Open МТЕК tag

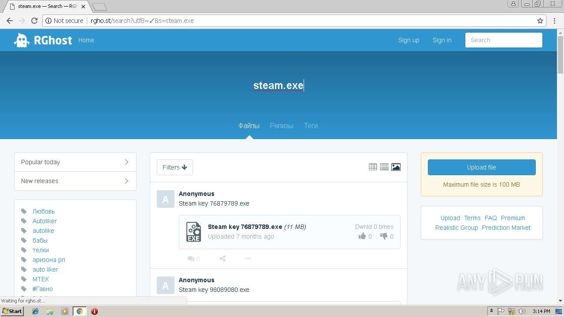click(x=41, y=279)
